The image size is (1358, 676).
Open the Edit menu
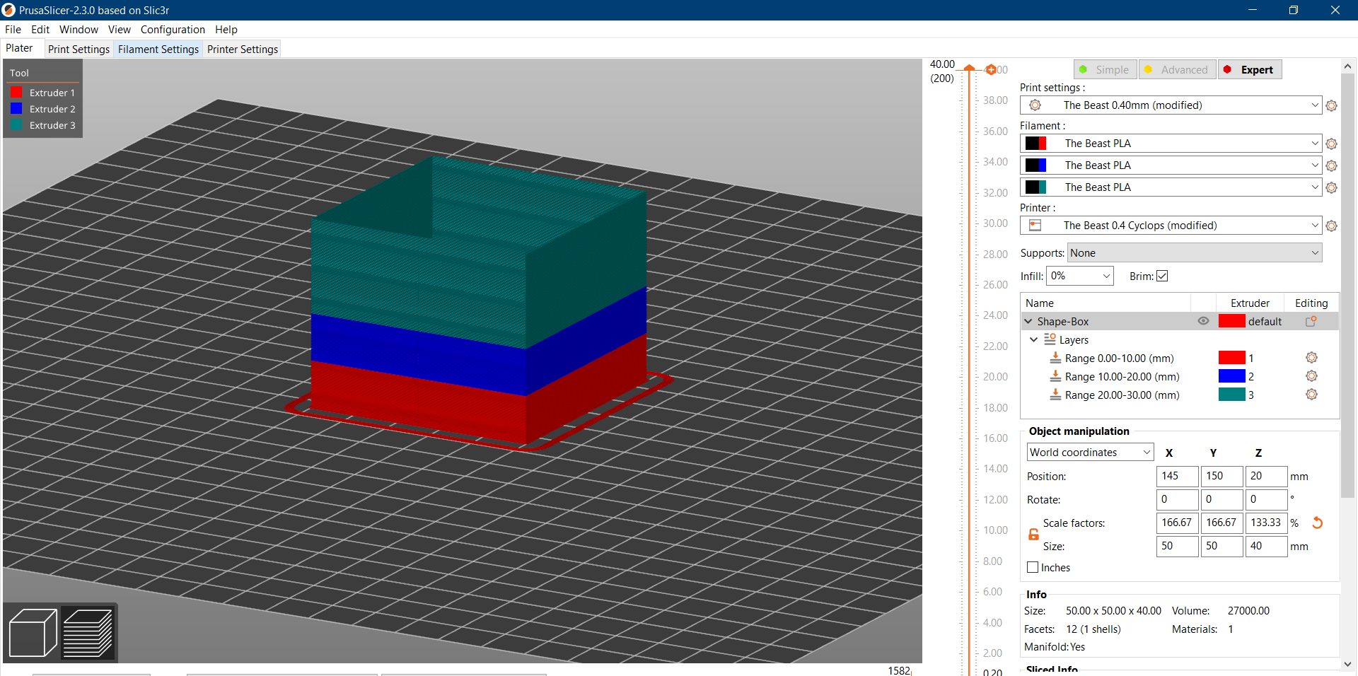40,30
